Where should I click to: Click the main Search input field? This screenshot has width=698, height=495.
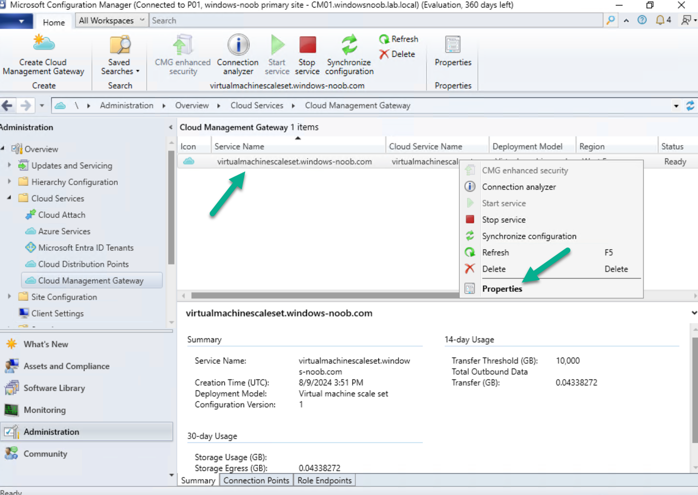tap(376, 20)
